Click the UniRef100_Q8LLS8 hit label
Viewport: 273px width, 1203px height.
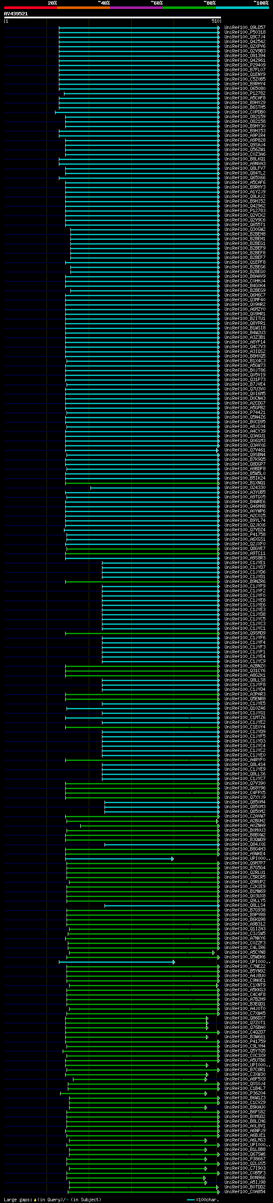click(244, 680)
